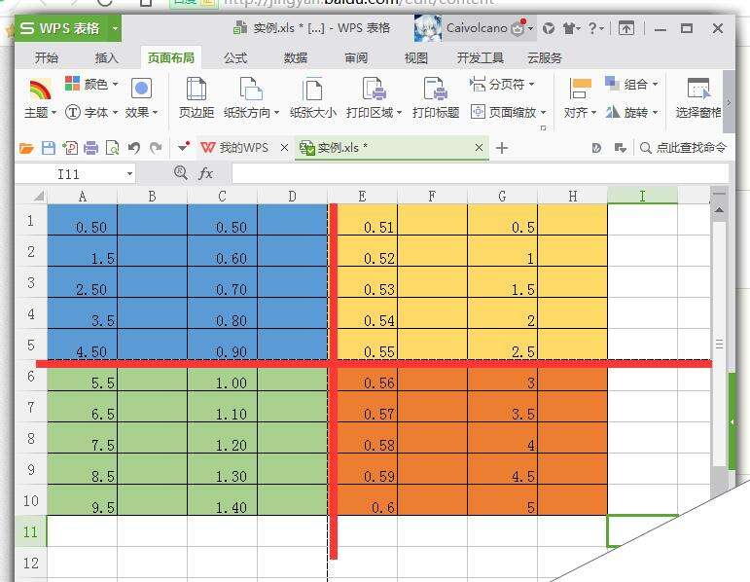Click the arrow beside WPS 表格 logo
This screenshot has width=750, height=582.
point(115,28)
